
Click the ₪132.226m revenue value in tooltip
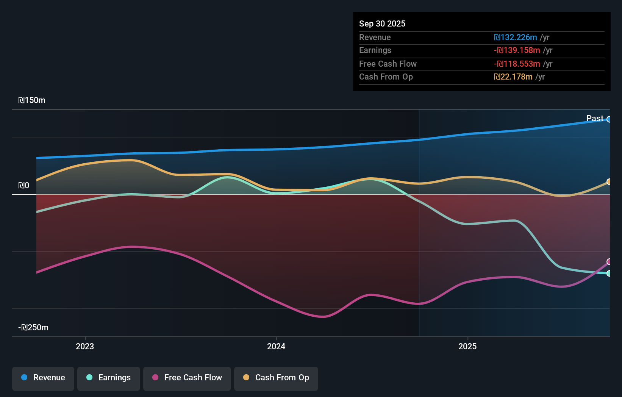[x=516, y=37]
